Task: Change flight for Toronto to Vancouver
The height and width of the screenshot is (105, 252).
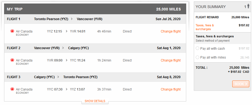Action: [171, 31]
